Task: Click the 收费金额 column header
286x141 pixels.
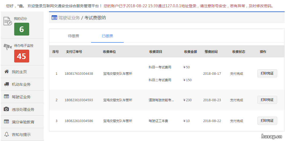Action: pos(190,52)
